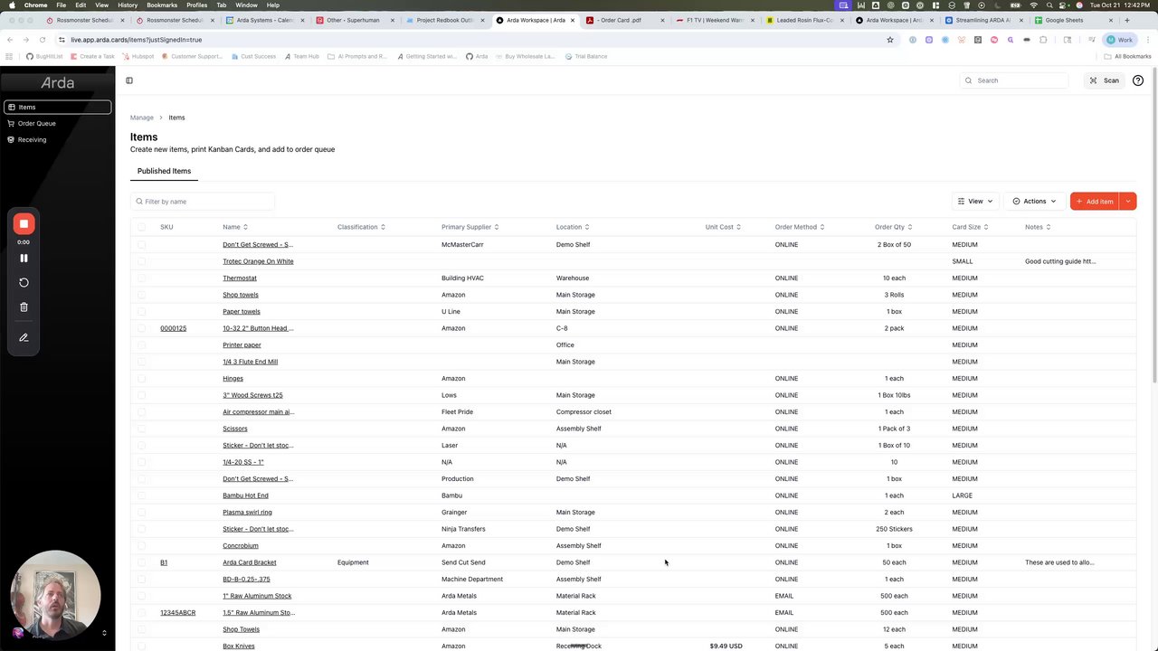Select the 'Compressor closet' location cell
This screenshot has width=1158, height=651.
tap(584, 411)
